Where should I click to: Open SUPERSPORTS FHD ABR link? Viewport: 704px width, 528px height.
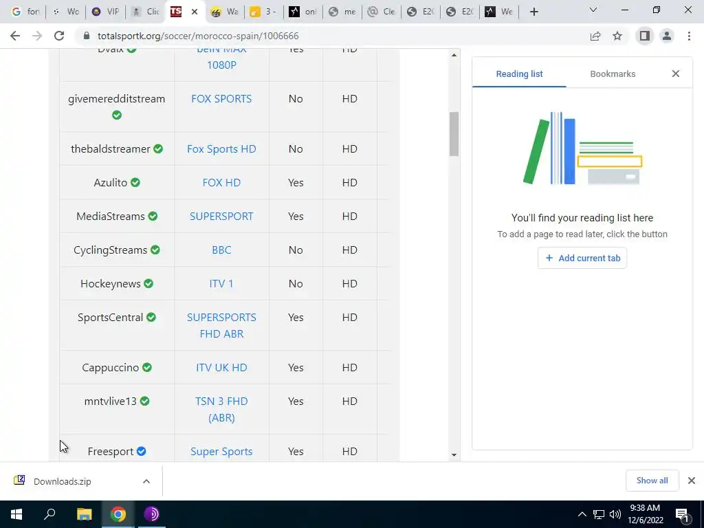coord(221,325)
